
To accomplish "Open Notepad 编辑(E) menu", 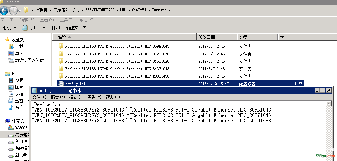I will (57, 97).
